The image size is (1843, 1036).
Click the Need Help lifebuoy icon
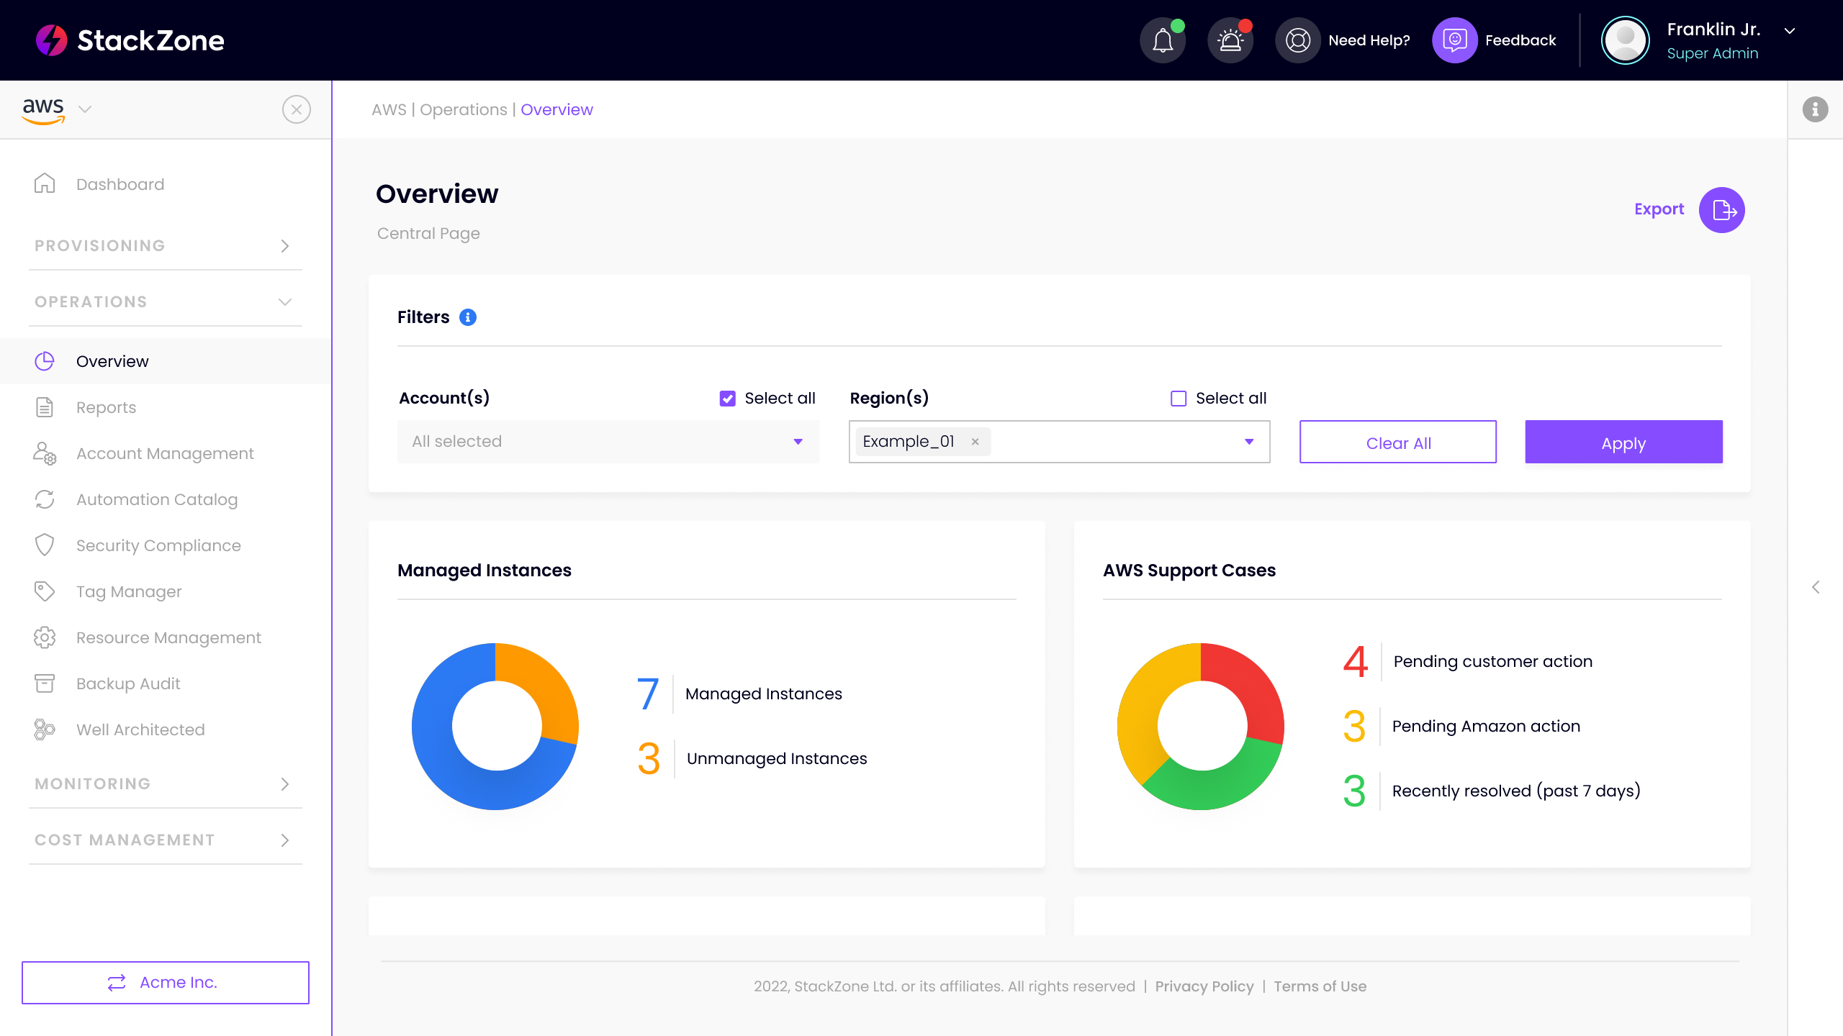pos(1298,40)
